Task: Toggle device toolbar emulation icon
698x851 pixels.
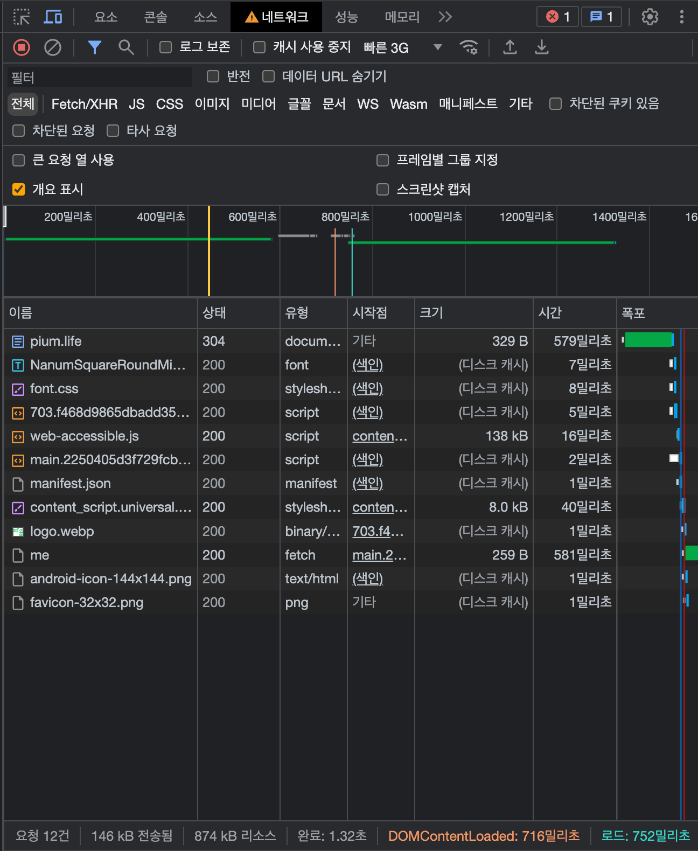Action: coord(53,17)
